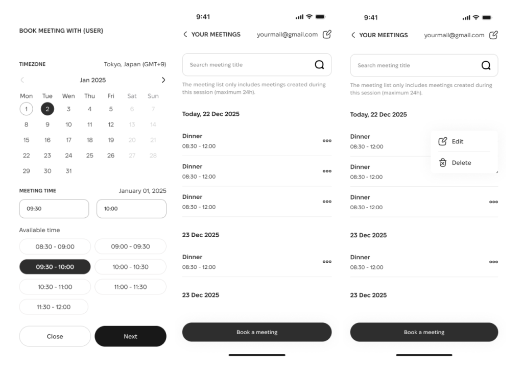Image resolution: width=523 pixels, height=375 pixels.
Task: Open three-dot menu for 23 Dec Dinner, rightmost screen
Action: pos(493,262)
